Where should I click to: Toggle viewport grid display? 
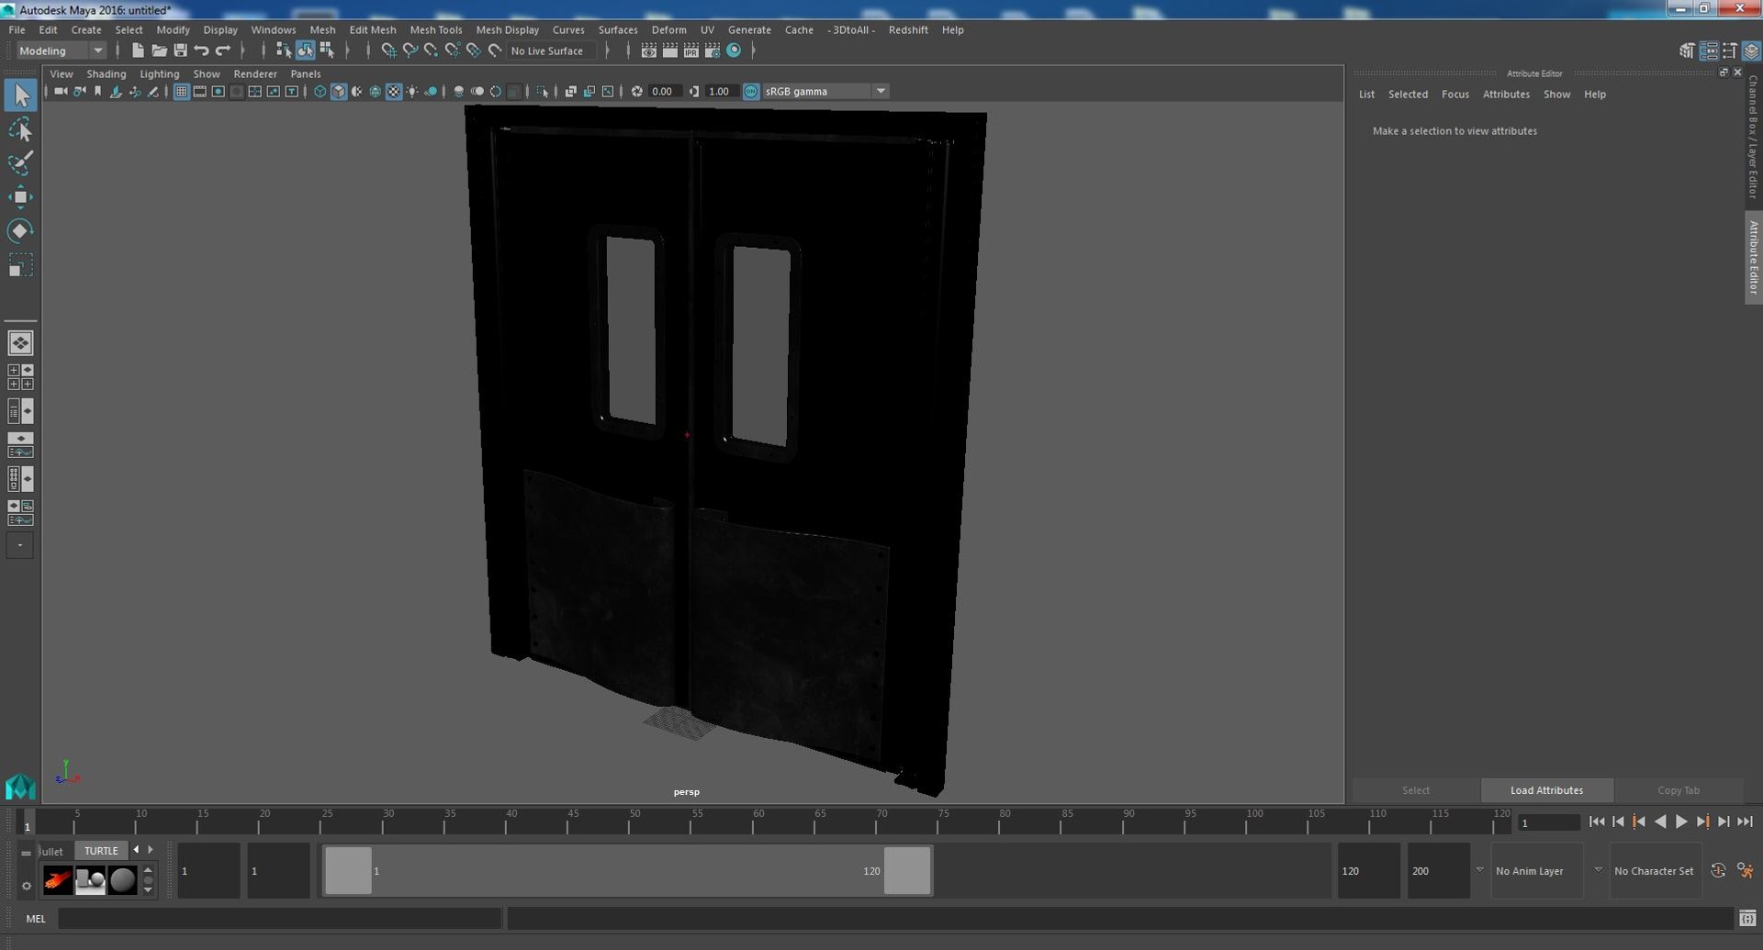(181, 92)
